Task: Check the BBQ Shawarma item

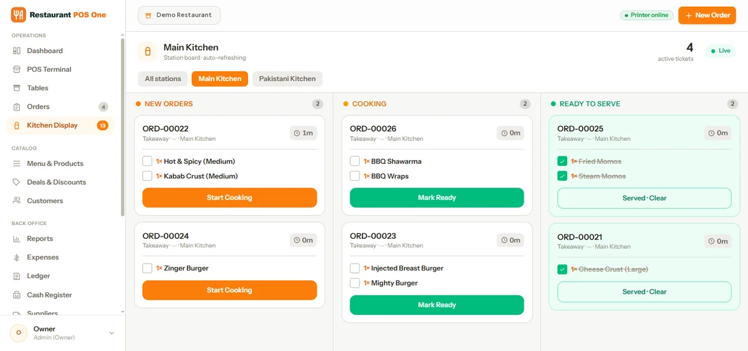Action: pos(355,161)
